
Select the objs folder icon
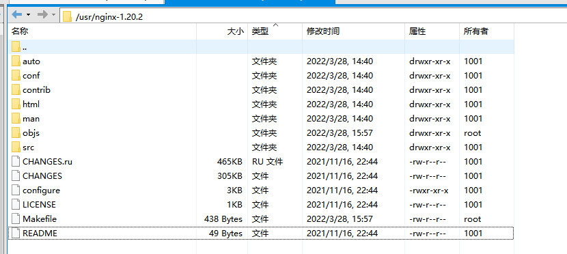point(16,132)
